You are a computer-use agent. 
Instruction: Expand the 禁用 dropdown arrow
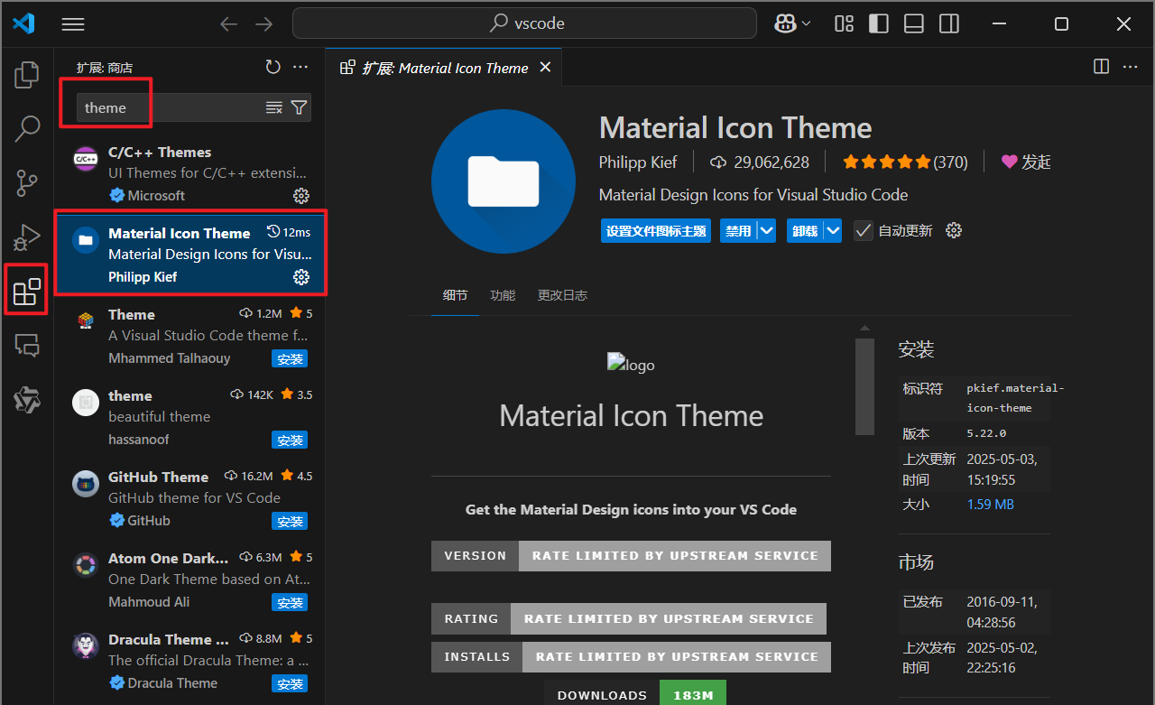tap(767, 231)
